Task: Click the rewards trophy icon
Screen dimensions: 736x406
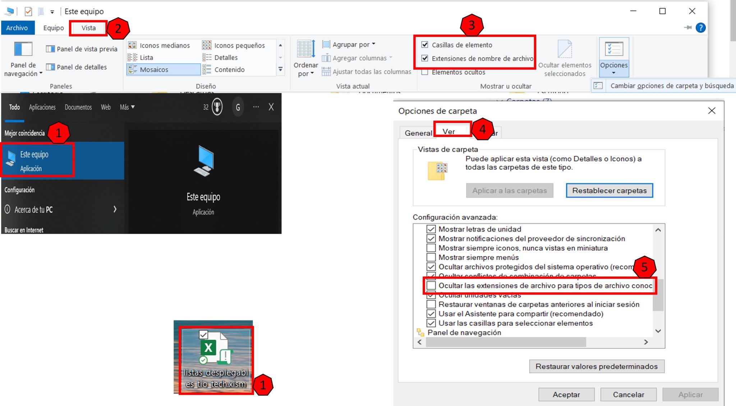Action: (217, 107)
